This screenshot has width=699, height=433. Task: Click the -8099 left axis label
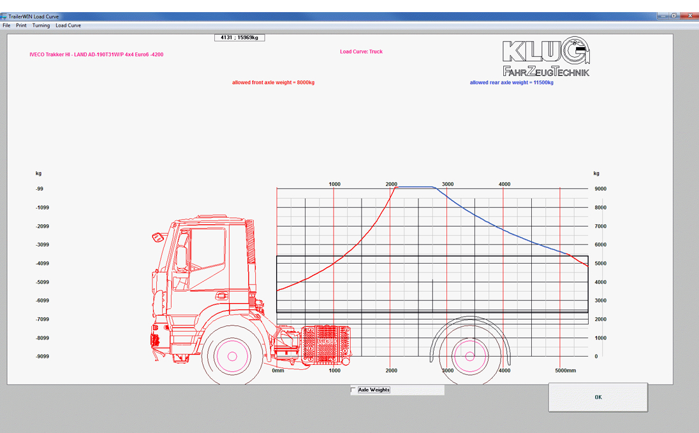coord(42,337)
